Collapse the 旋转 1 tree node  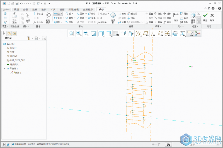point(5,69)
